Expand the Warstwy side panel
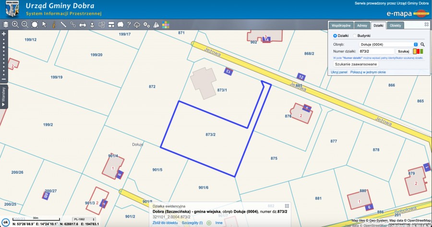The image size is (432, 227). (x=3, y=96)
